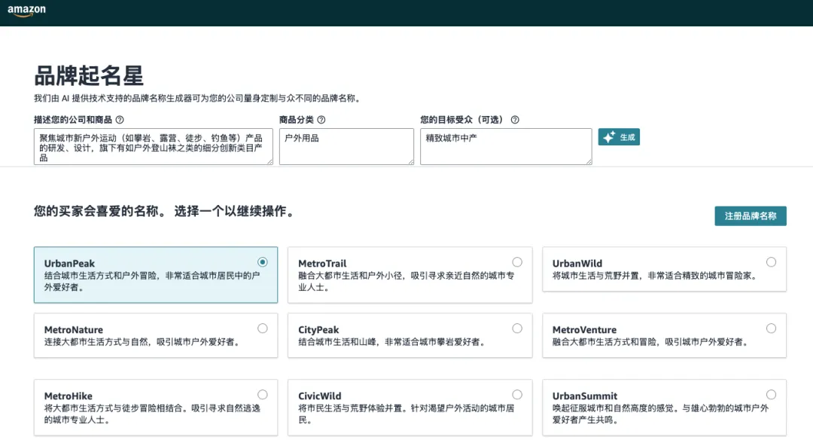Select the MetroTrail radio option
The image size is (813, 440).
(517, 261)
